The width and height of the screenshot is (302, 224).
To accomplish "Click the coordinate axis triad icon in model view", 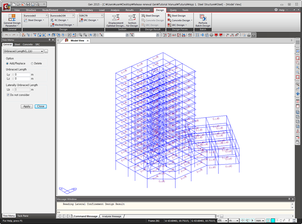I will pyautogui.click(x=68, y=190).
